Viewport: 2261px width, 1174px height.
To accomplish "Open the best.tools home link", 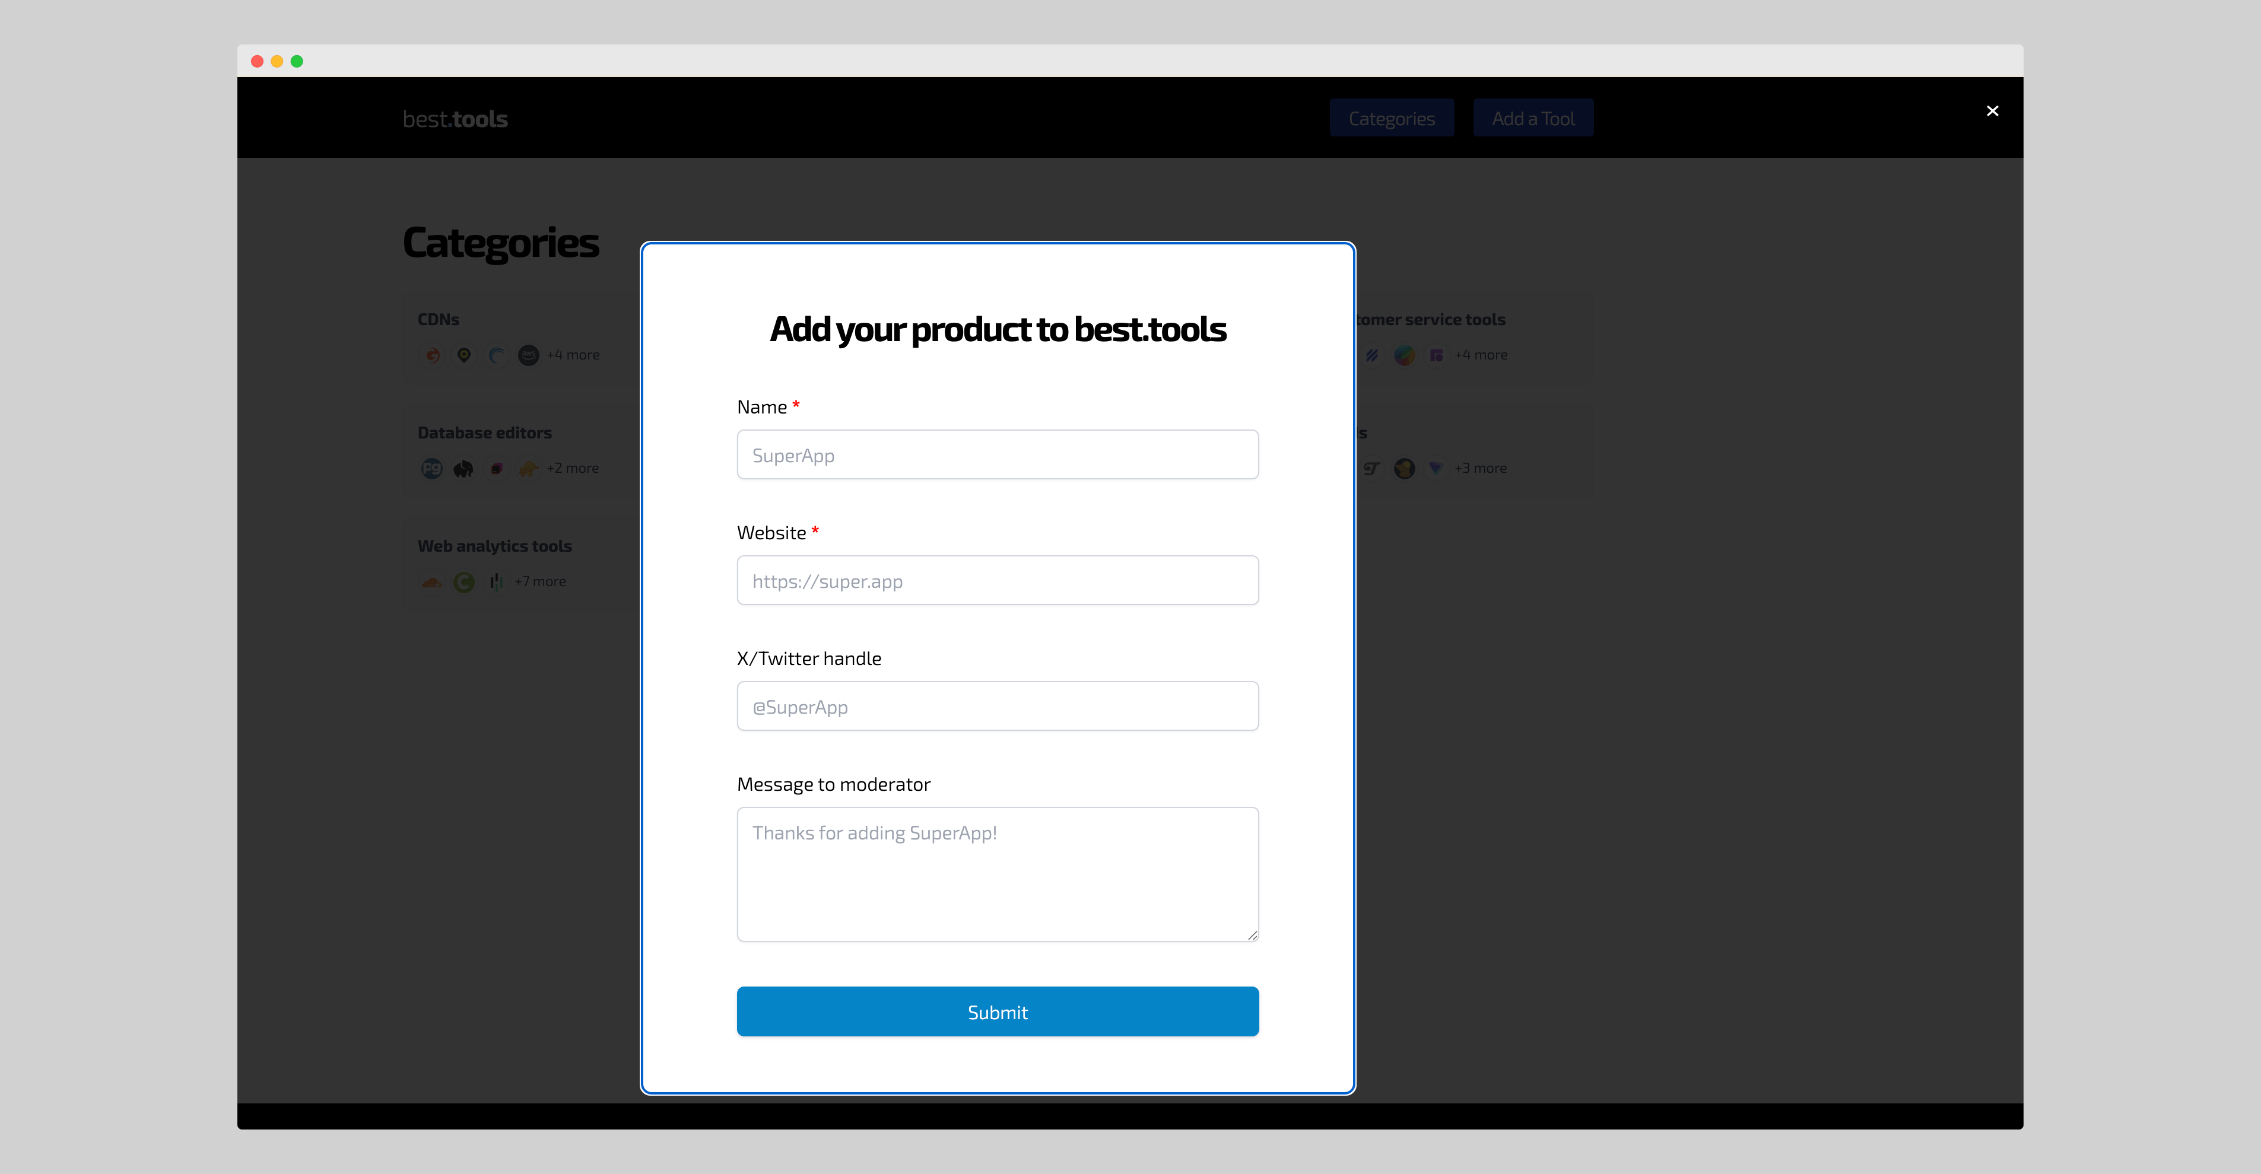I will click(x=455, y=117).
